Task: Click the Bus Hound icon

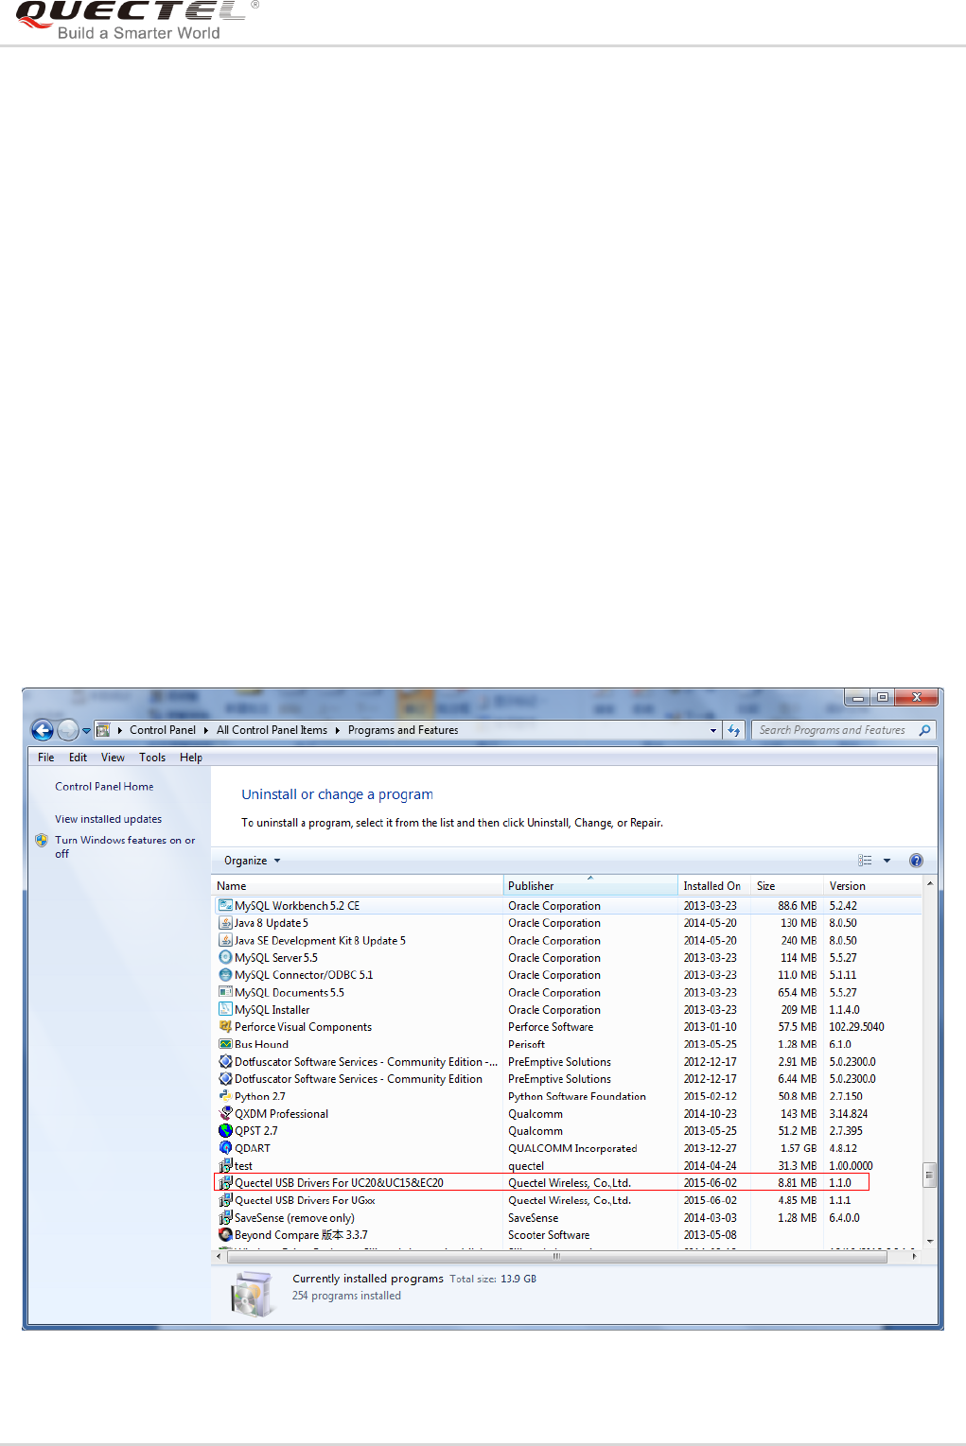Action: pyautogui.click(x=225, y=1044)
